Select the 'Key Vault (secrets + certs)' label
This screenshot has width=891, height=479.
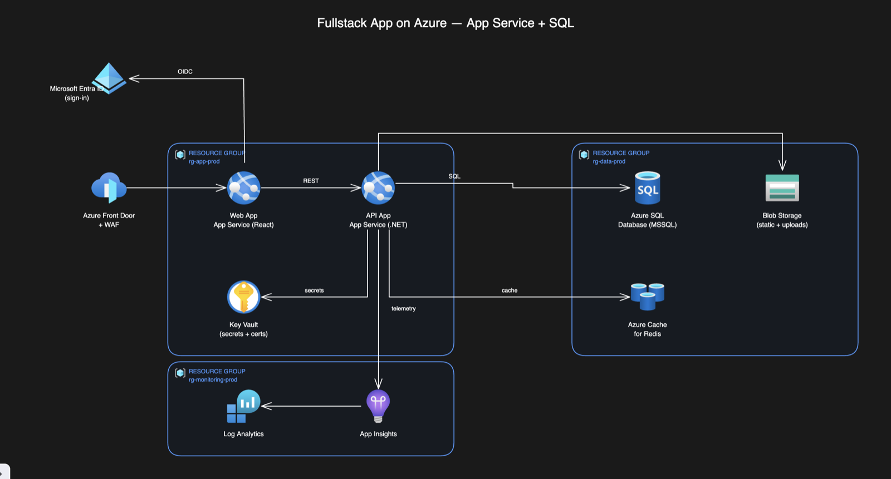click(243, 329)
